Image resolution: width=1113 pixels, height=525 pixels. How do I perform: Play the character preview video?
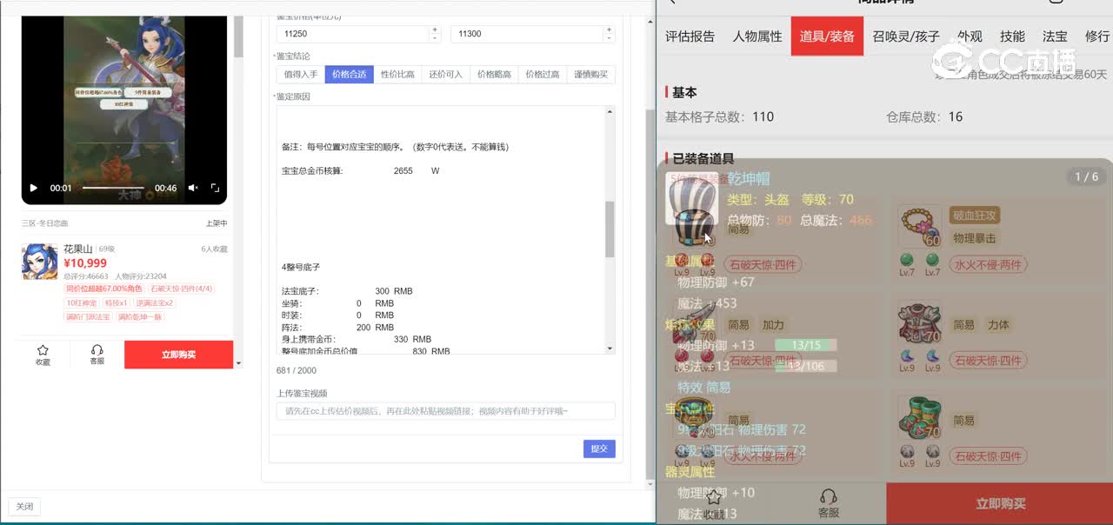(34, 188)
